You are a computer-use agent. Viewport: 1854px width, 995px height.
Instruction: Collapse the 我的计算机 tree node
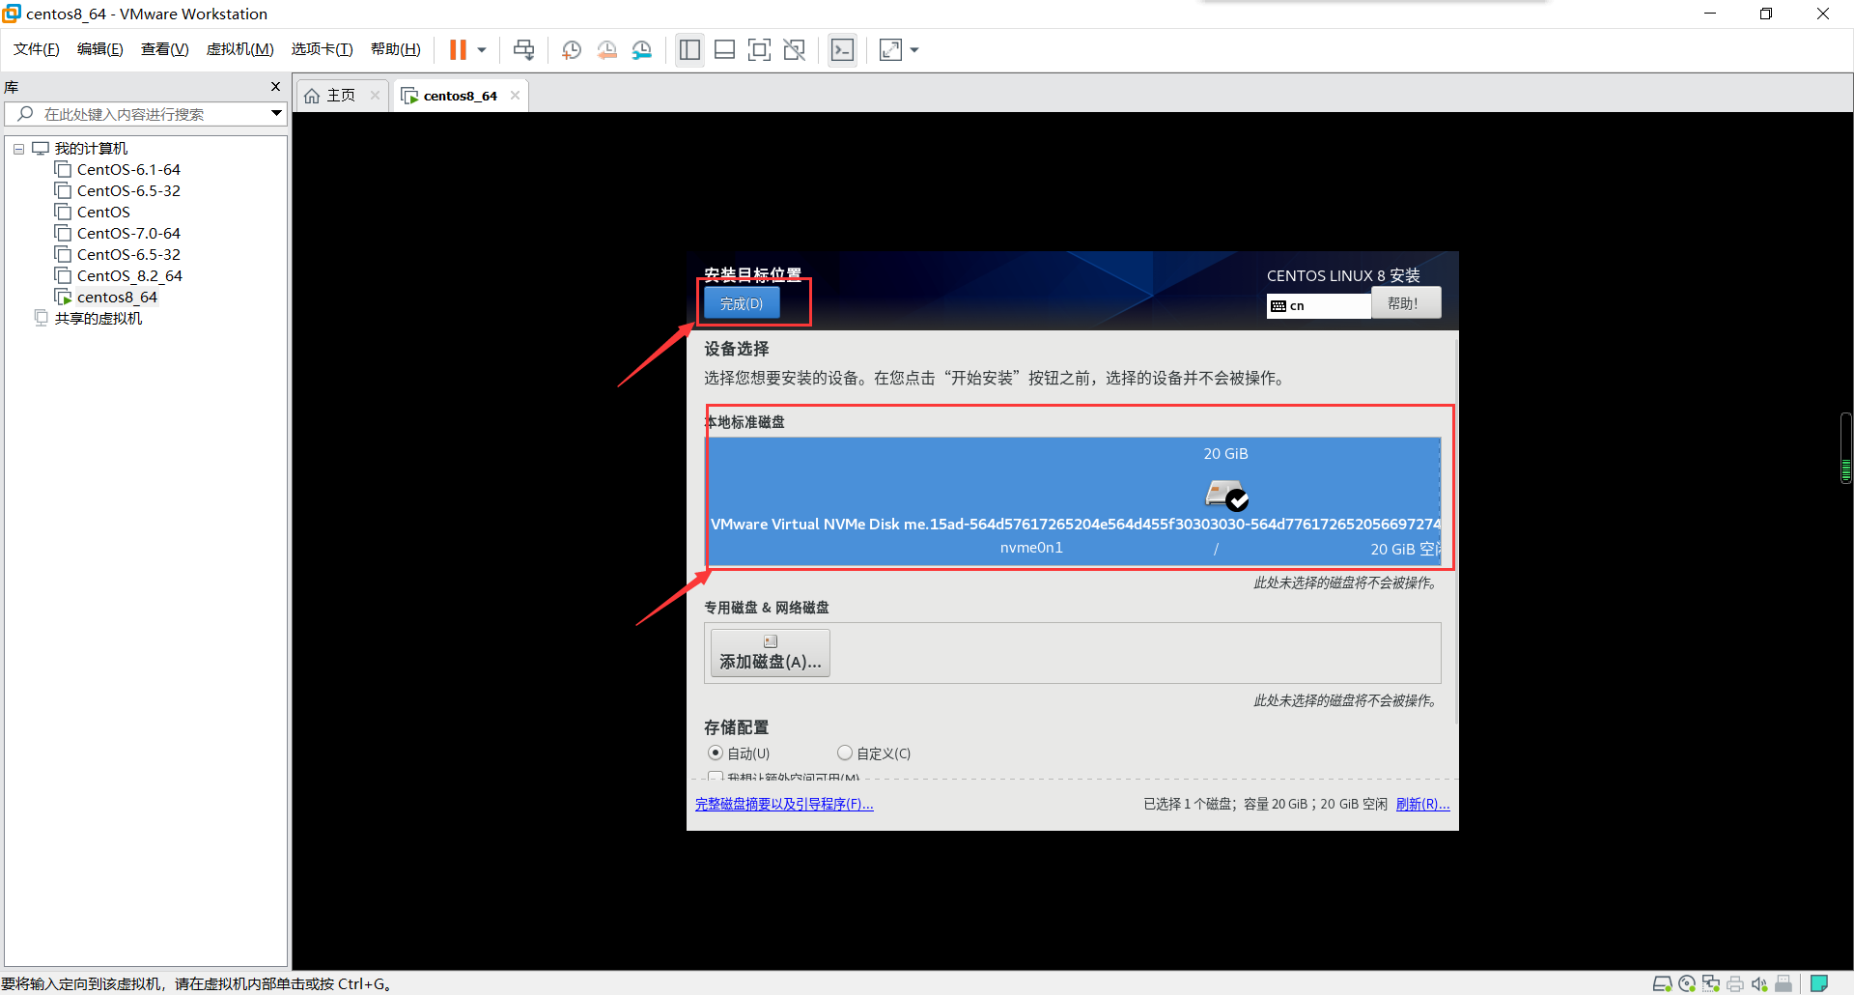coord(17,148)
